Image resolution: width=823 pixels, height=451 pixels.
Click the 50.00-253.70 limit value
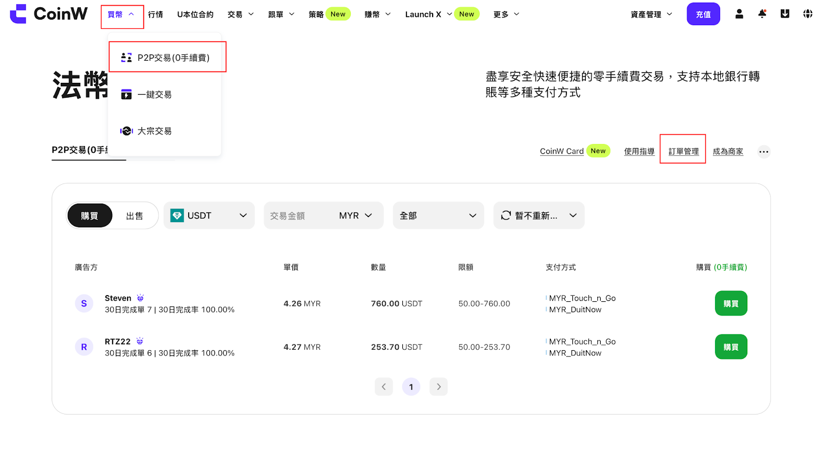point(484,347)
